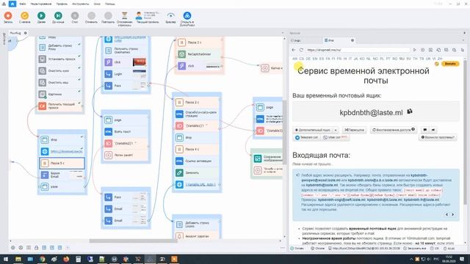The image size is (470, 264).
Task: Select the Заменить action node
Action: (x=197, y=173)
